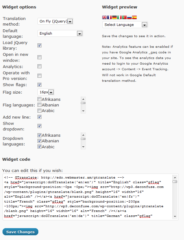Click the Flag languages list scroll-down arrow

click(x=83, y=111)
